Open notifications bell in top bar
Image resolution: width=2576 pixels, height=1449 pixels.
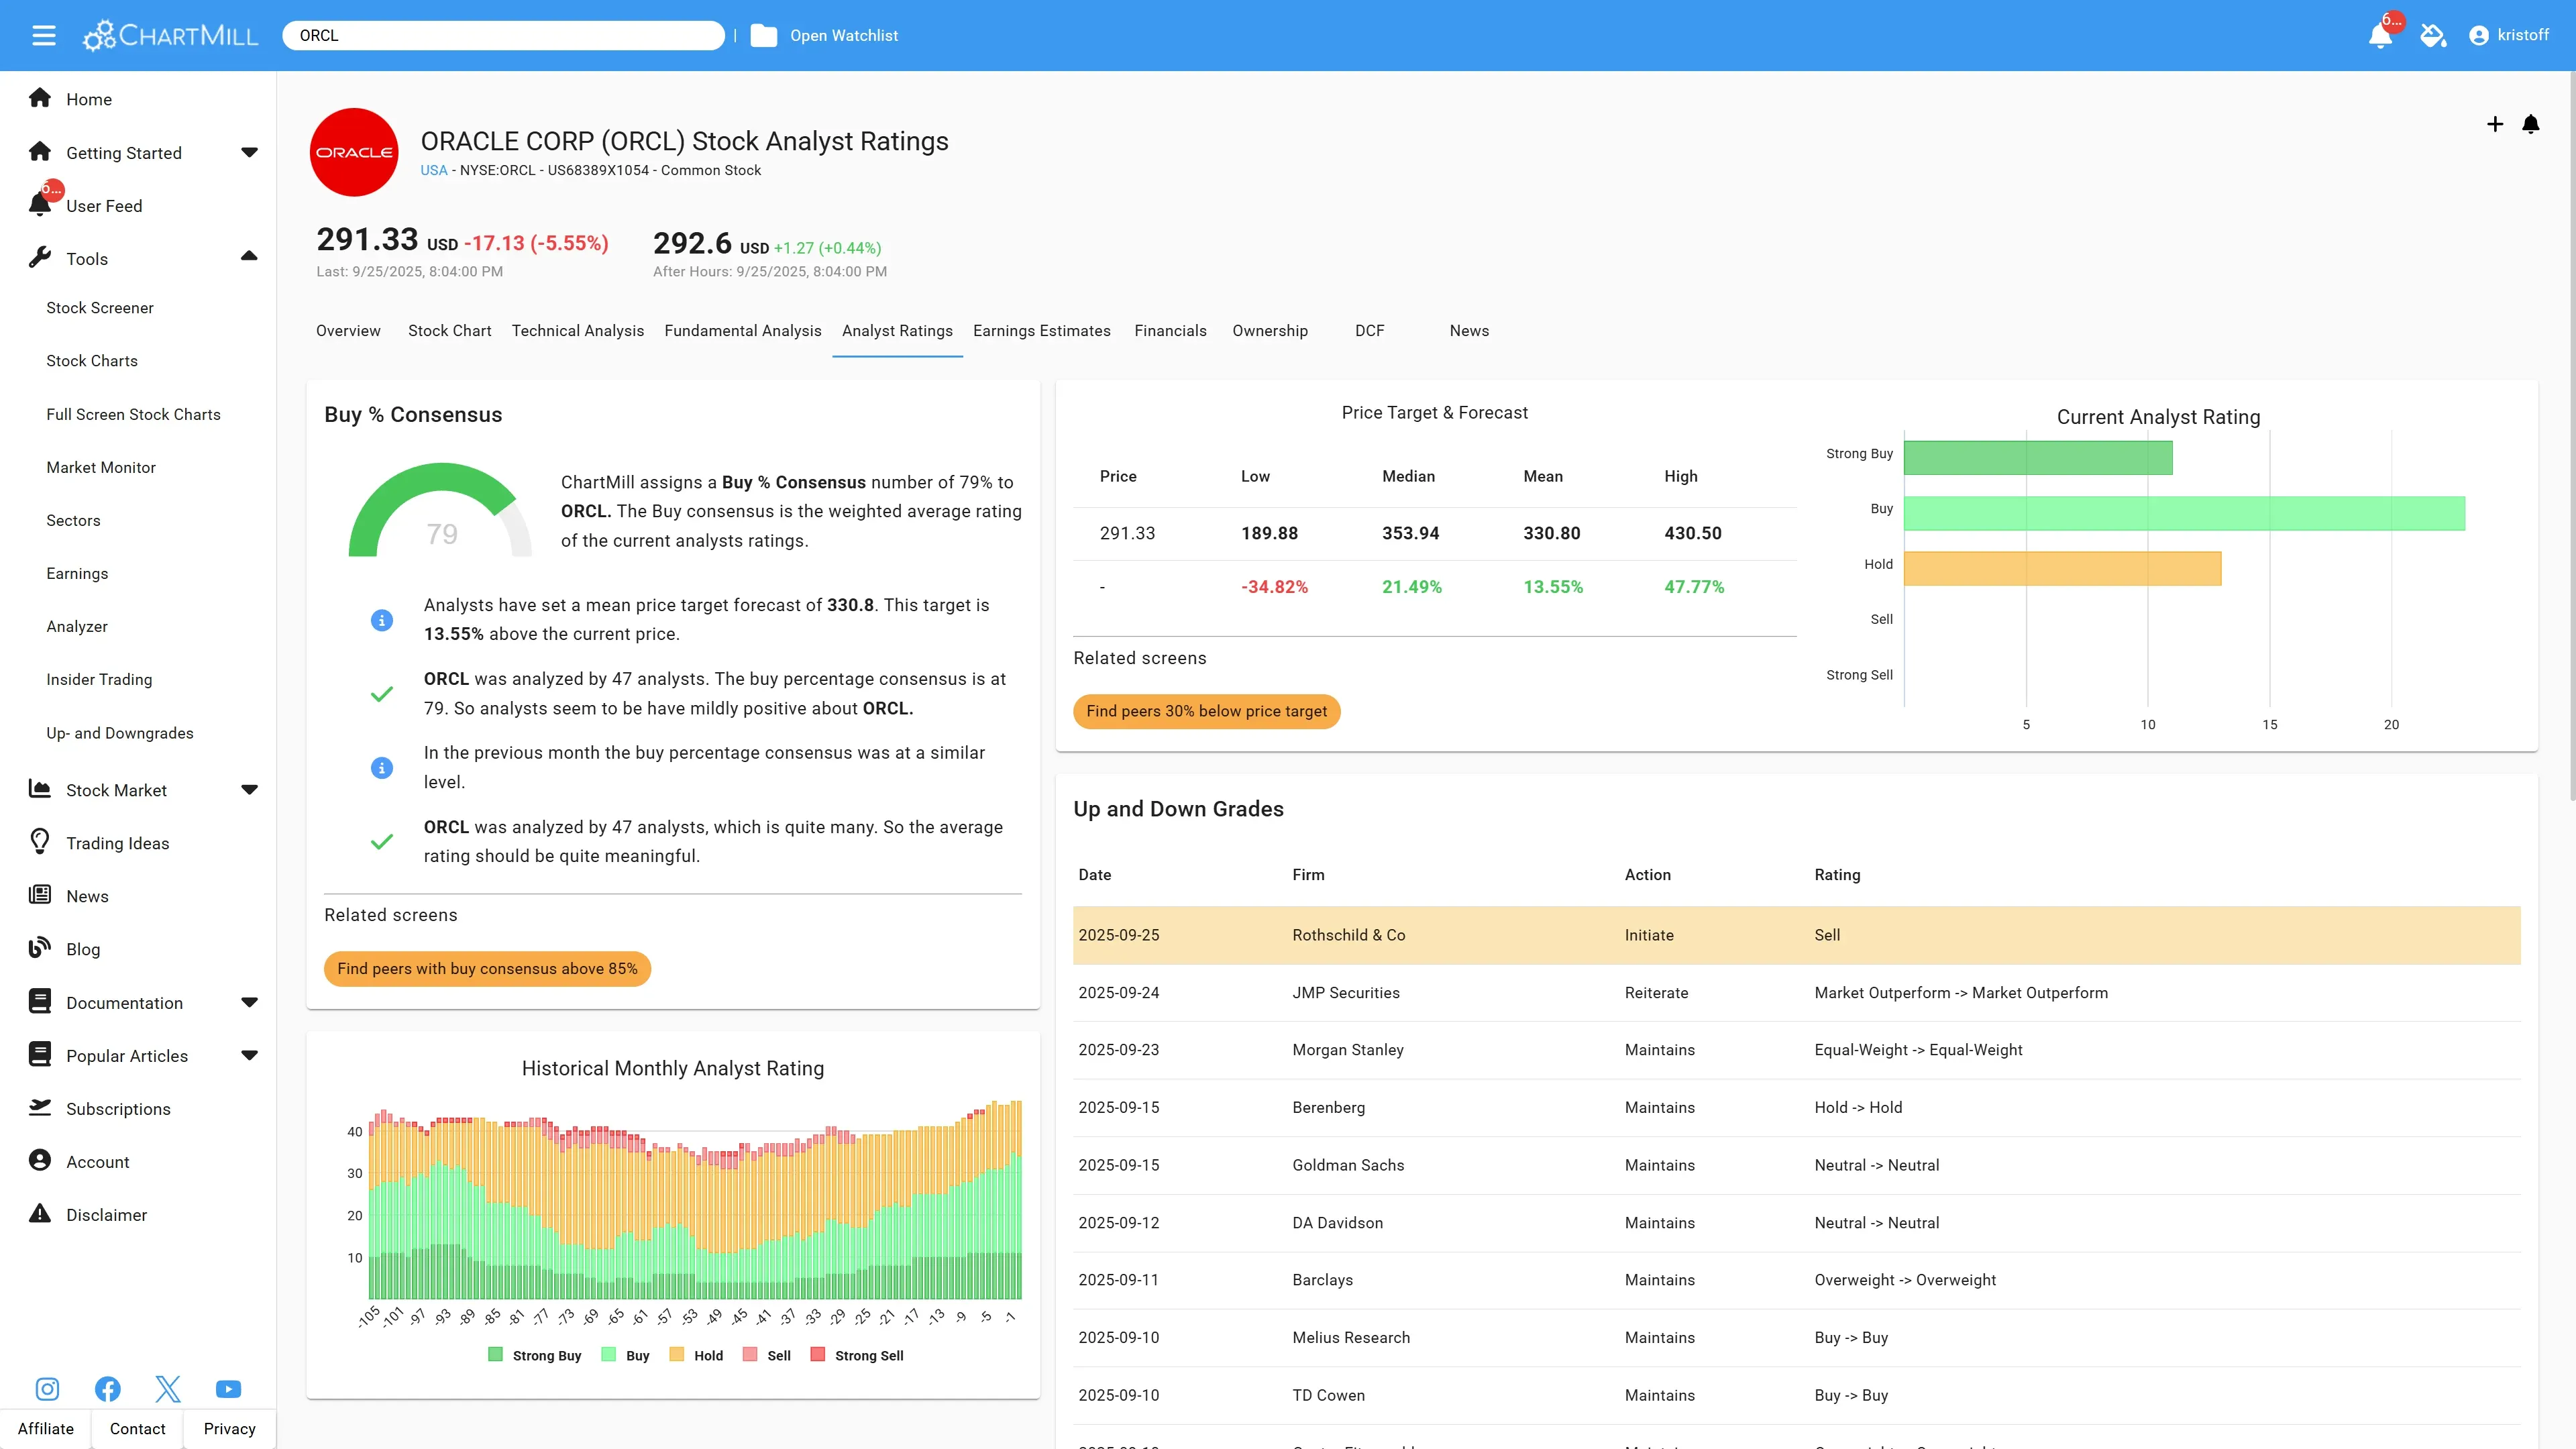click(2380, 36)
